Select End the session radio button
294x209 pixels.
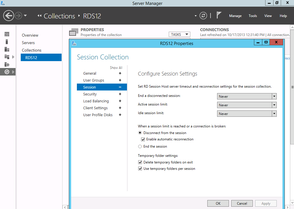click(x=140, y=146)
